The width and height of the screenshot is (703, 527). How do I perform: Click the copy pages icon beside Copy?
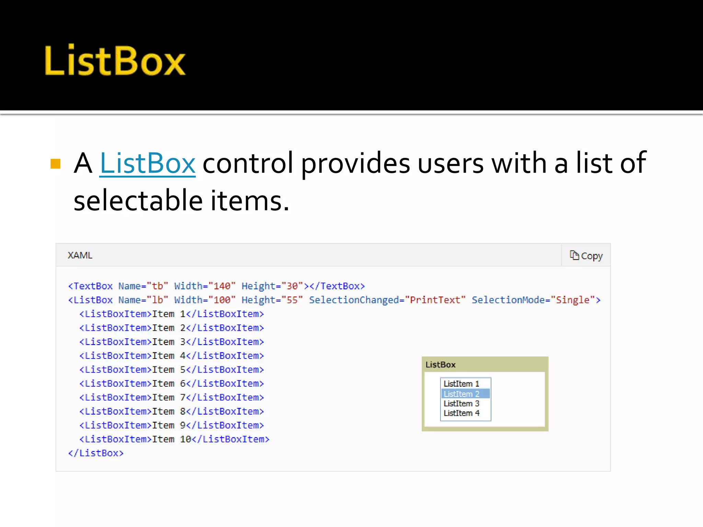[x=574, y=255]
